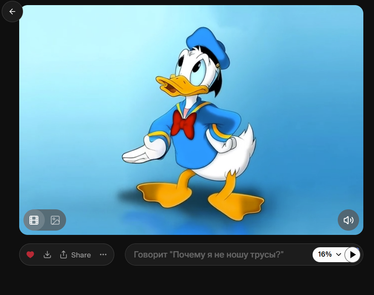Switch to video view film icon
The height and width of the screenshot is (295, 374).
point(34,220)
